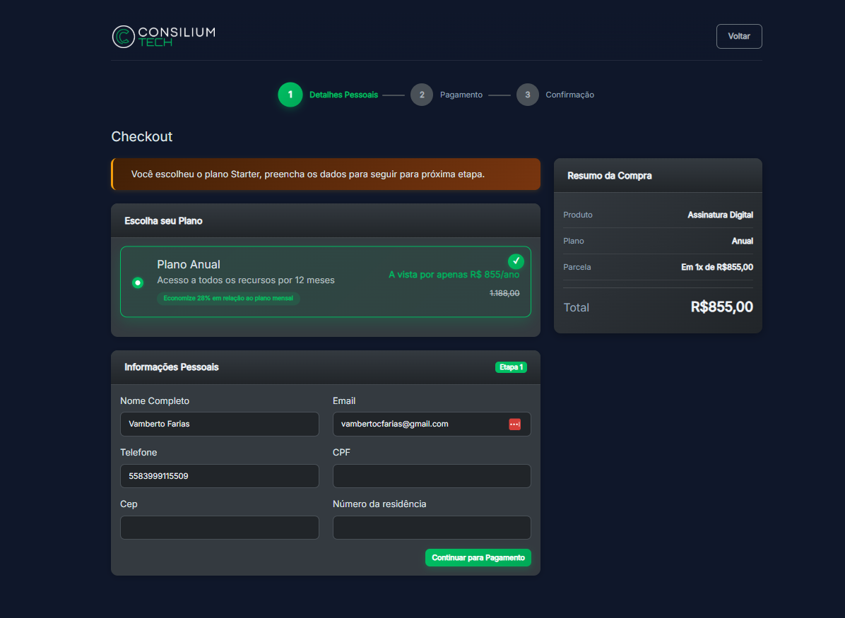Click Continuar para Pagamento button

coord(478,557)
